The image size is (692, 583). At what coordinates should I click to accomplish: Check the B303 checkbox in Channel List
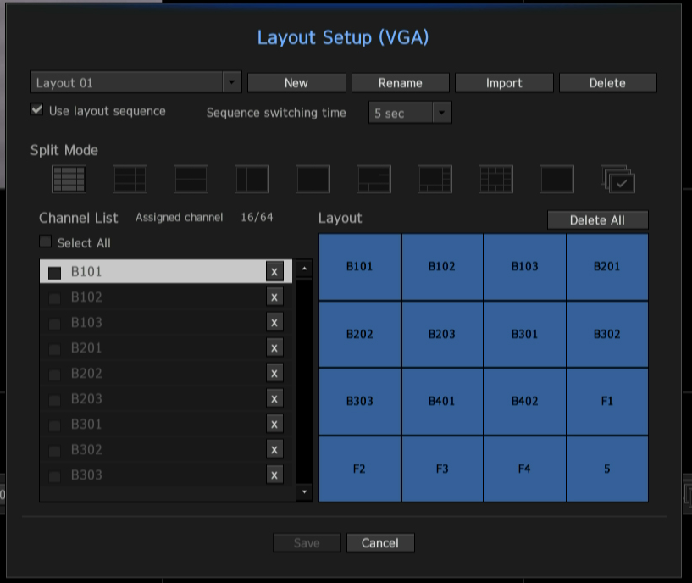click(x=55, y=477)
